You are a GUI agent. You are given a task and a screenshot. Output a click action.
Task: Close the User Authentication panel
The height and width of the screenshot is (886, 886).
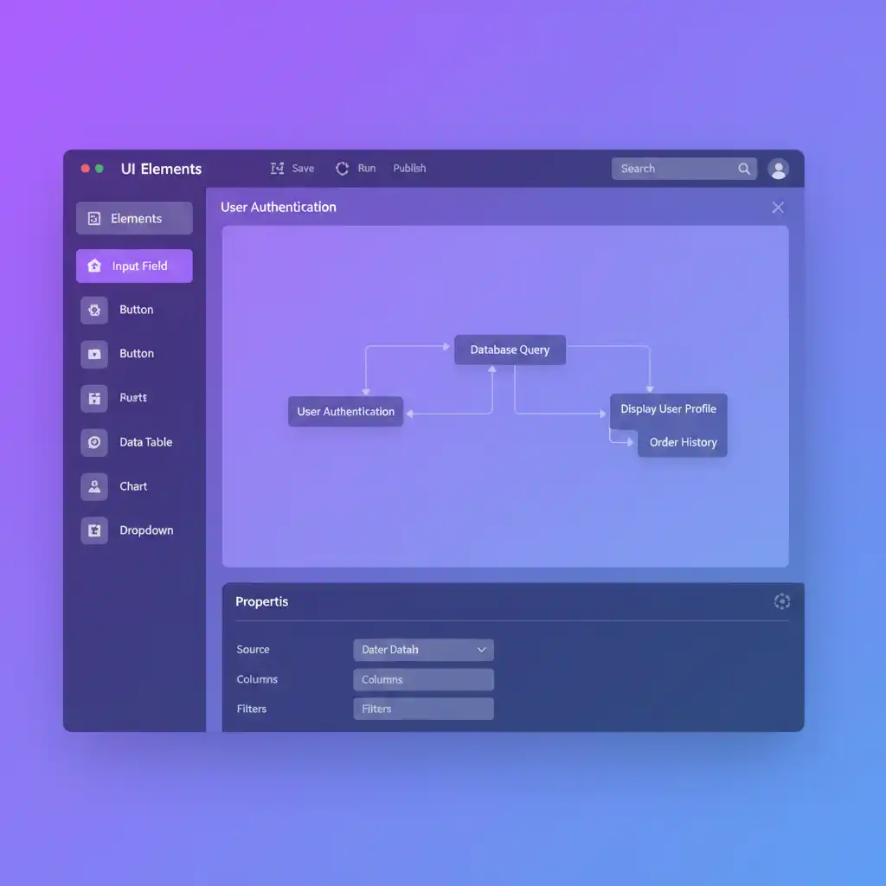point(778,208)
